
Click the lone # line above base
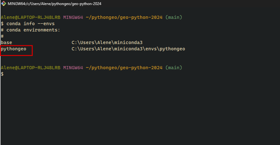(2, 36)
